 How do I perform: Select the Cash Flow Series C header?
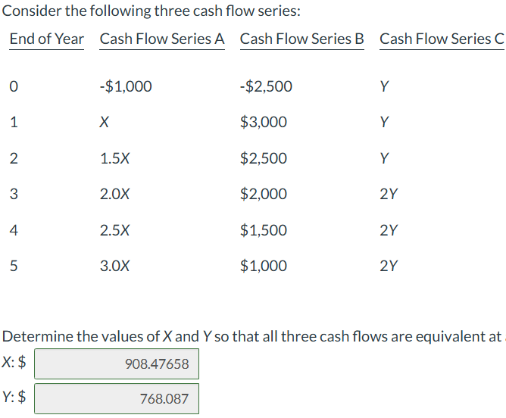[442, 39]
